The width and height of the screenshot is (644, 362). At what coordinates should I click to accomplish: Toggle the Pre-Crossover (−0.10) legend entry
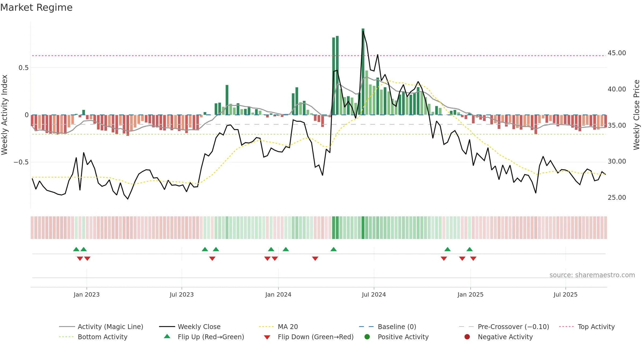[x=504, y=327]
